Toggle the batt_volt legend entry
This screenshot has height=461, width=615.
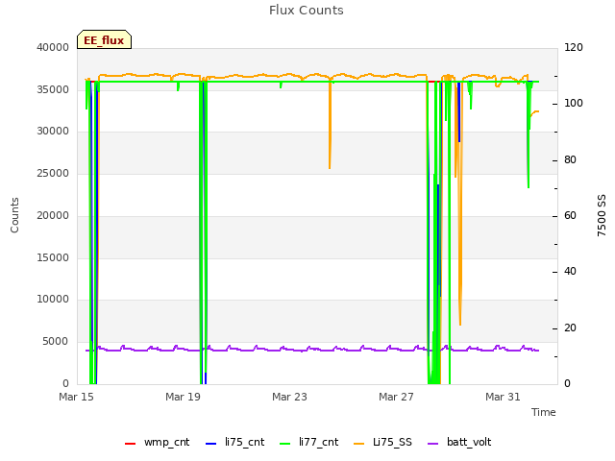459,442
